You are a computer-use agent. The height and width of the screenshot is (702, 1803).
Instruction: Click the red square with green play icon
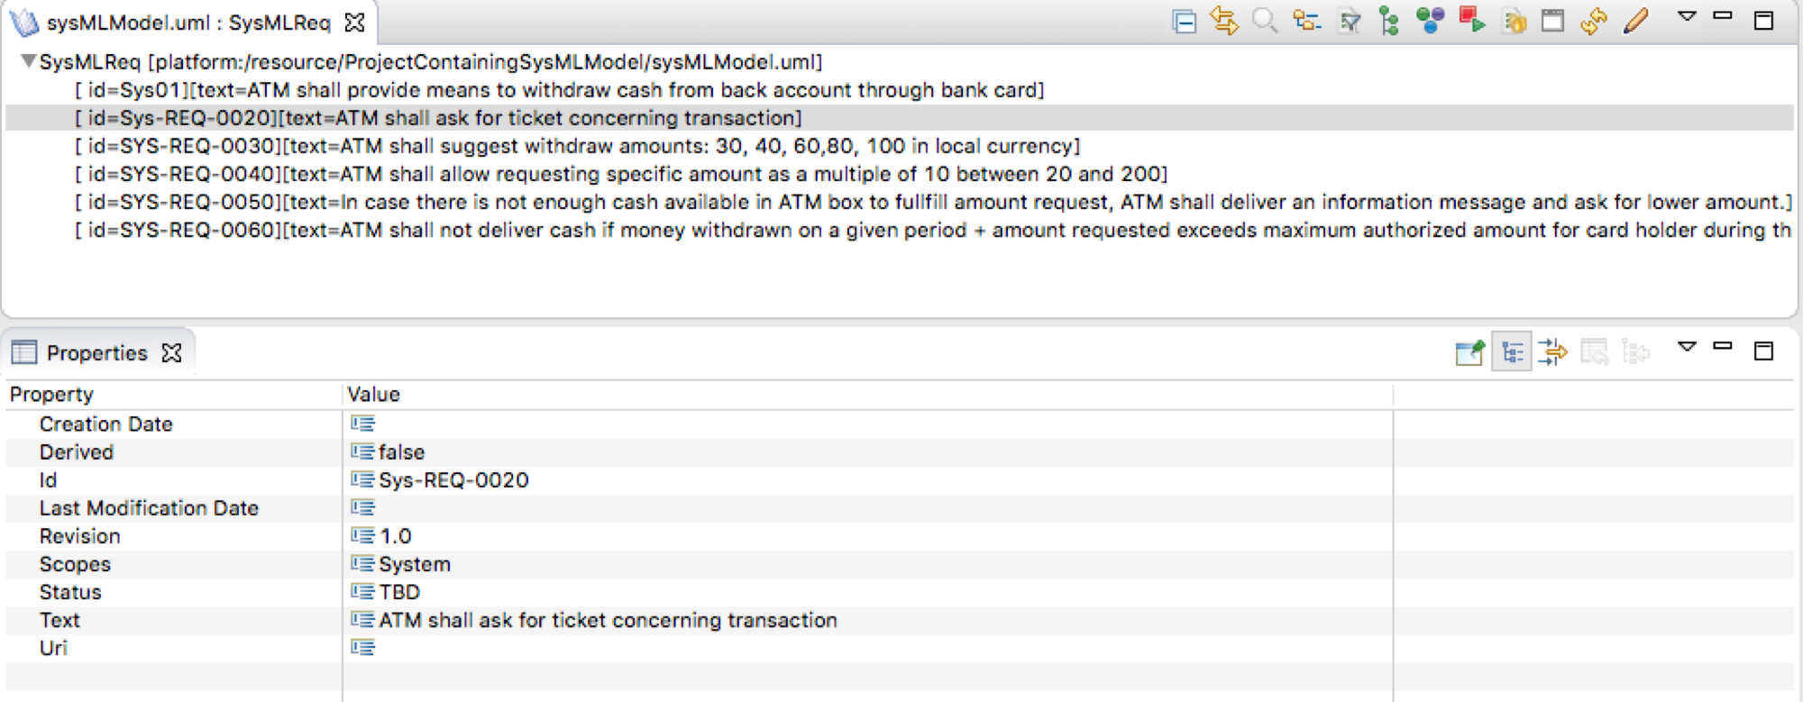(x=1472, y=20)
